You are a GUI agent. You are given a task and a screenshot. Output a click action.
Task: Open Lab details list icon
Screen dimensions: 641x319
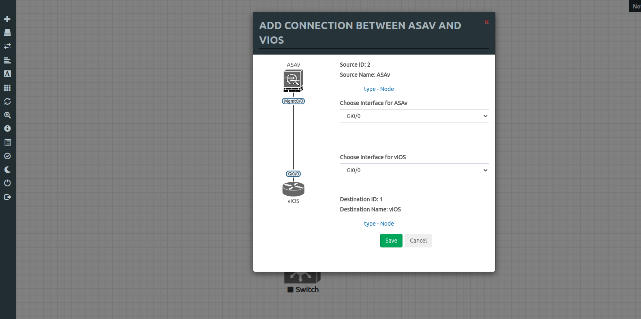click(x=7, y=142)
